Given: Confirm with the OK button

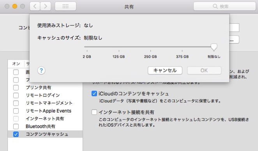Looking at the screenshot, I should click(204, 70).
